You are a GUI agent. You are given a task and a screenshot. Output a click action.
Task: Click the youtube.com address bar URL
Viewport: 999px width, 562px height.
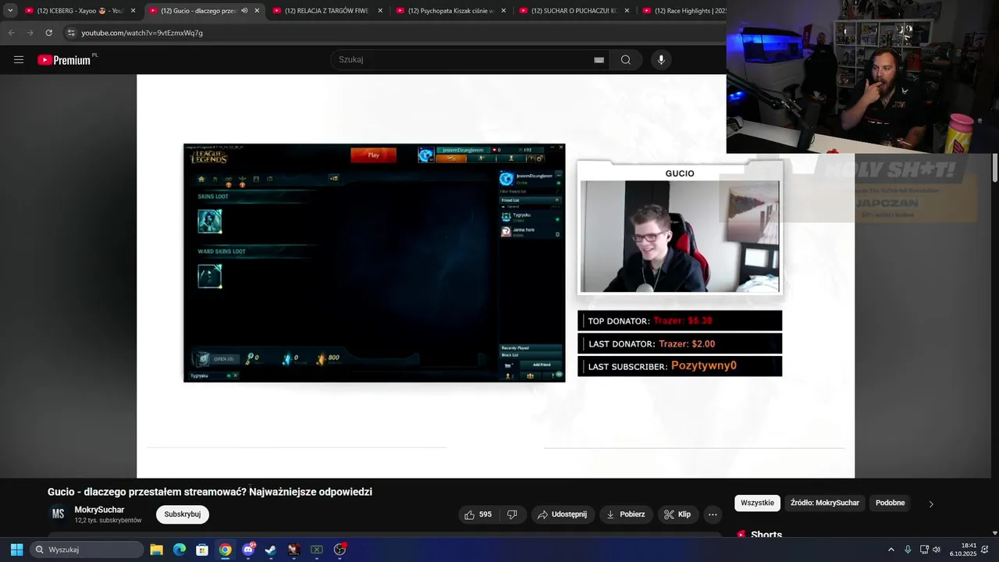tap(142, 33)
